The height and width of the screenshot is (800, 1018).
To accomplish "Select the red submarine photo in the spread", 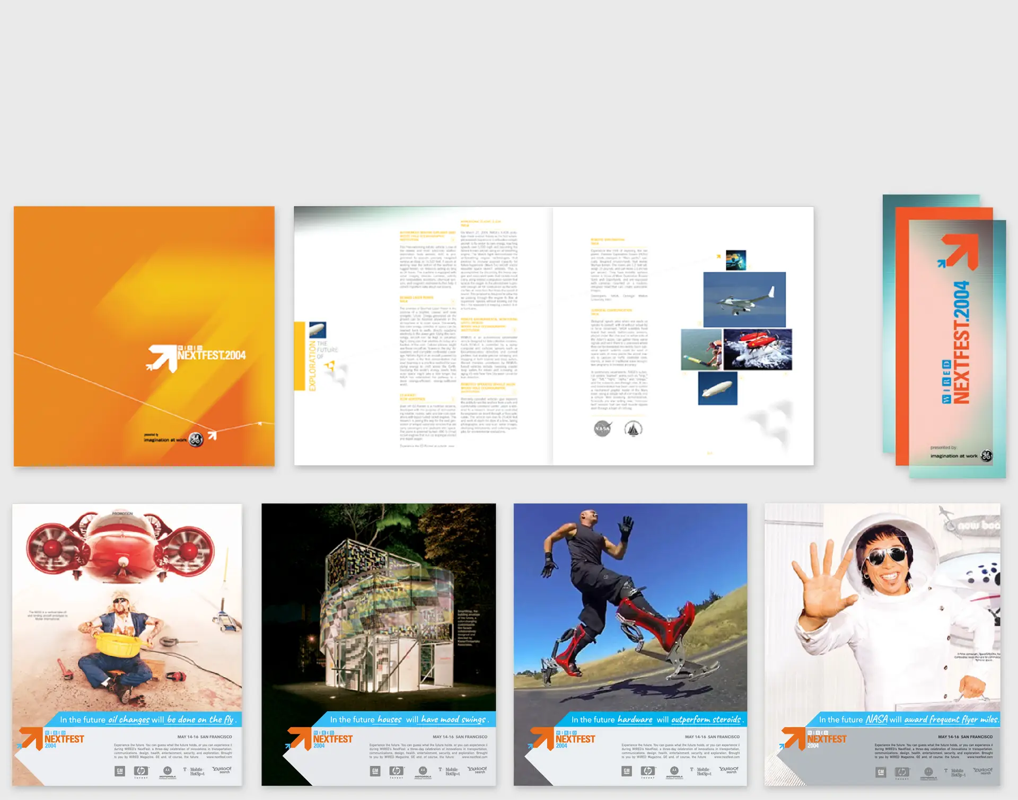I will tap(758, 349).
